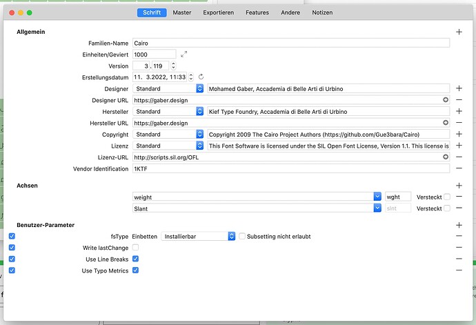Expand the weight axis name dropdown
The height and width of the screenshot is (325, 476).
click(x=377, y=197)
